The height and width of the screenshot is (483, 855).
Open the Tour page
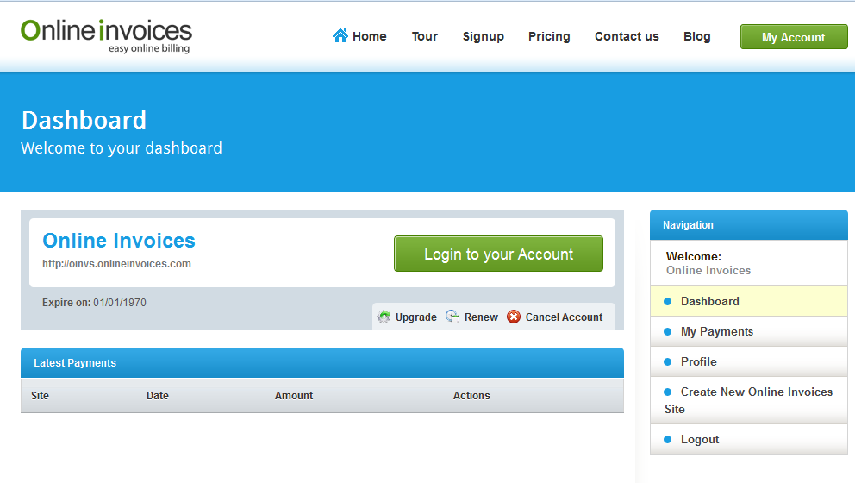[424, 36]
